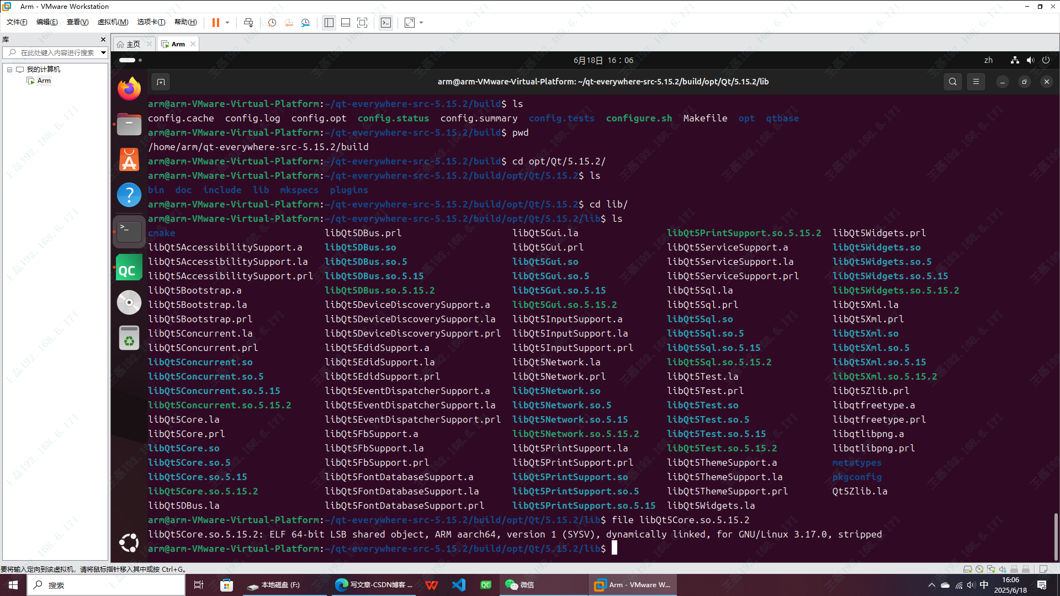The height and width of the screenshot is (596, 1060).
Task: Open new terminal tab button
Action: click(x=161, y=82)
